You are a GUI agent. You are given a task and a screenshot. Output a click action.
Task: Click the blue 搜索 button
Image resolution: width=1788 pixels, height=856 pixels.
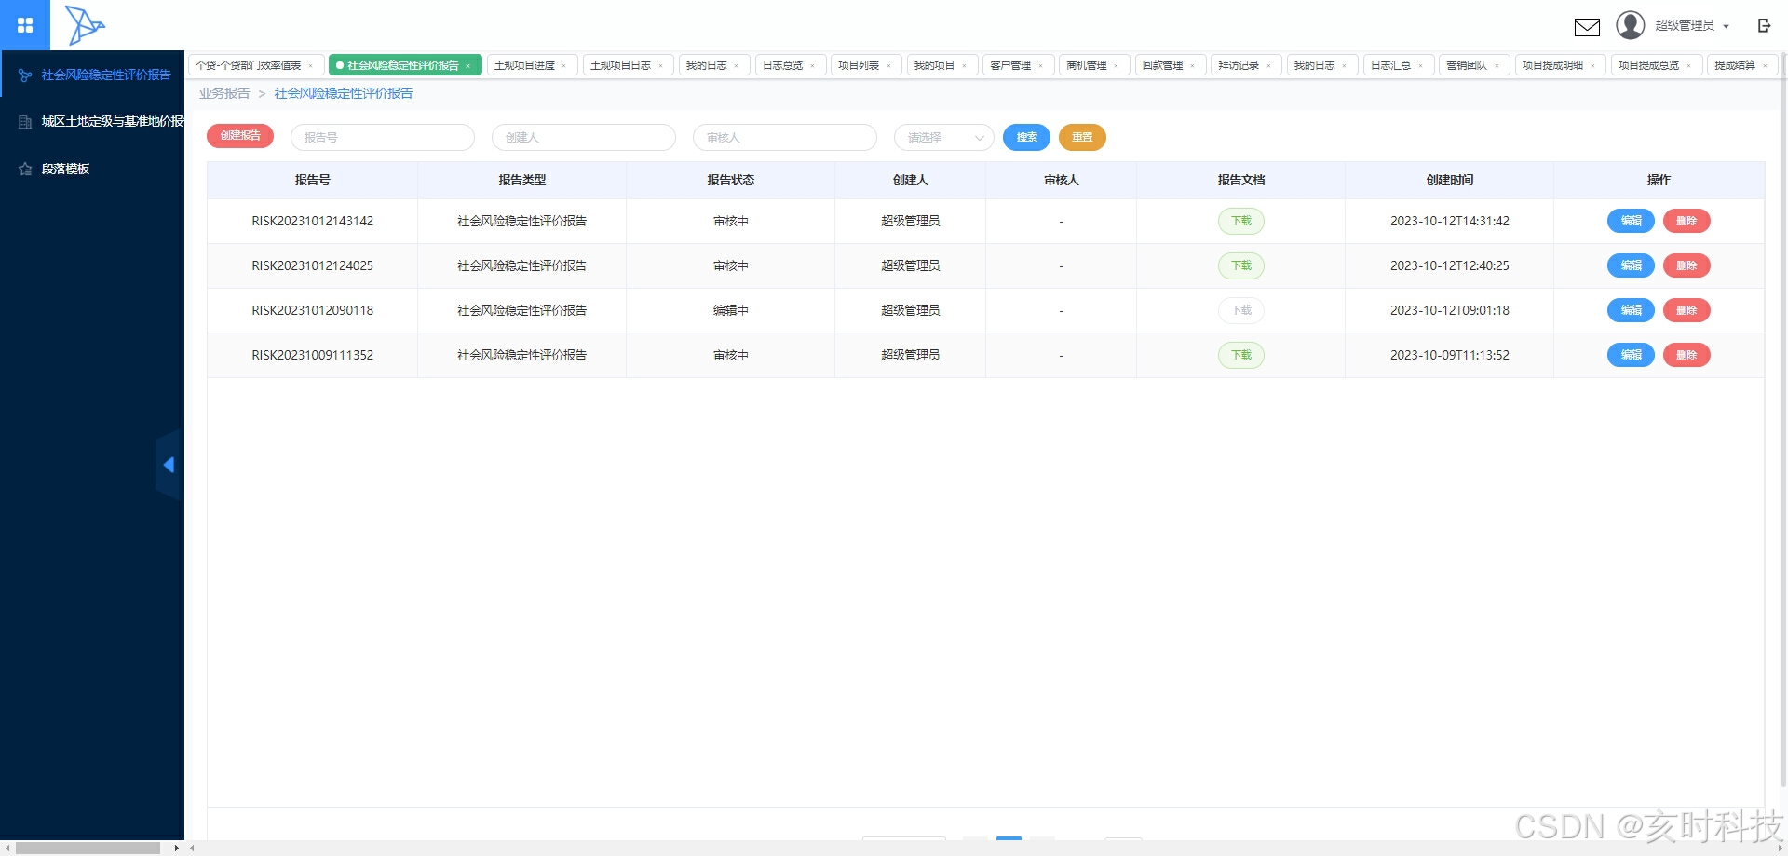point(1026,138)
